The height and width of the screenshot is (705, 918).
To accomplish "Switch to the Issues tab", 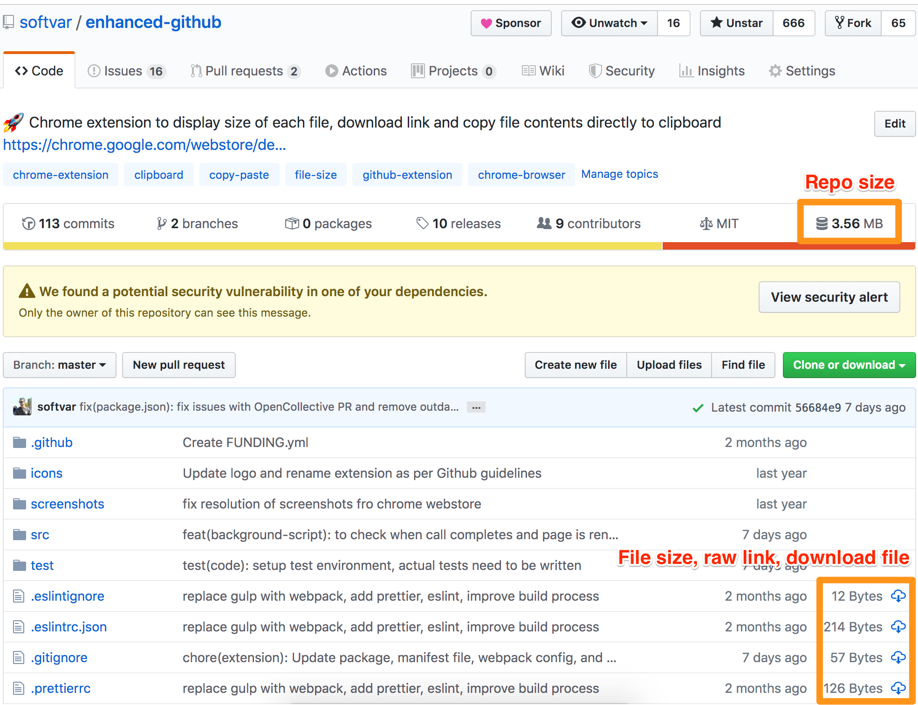I will coord(126,71).
